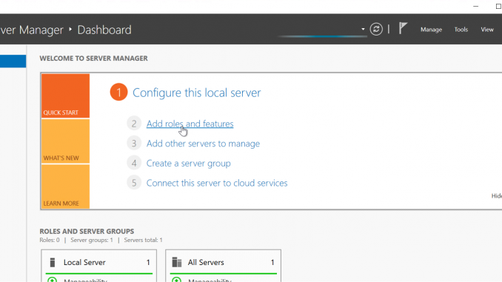Select the What's New tile
502x282 pixels.
pyautogui.click(x=65, y=141)
